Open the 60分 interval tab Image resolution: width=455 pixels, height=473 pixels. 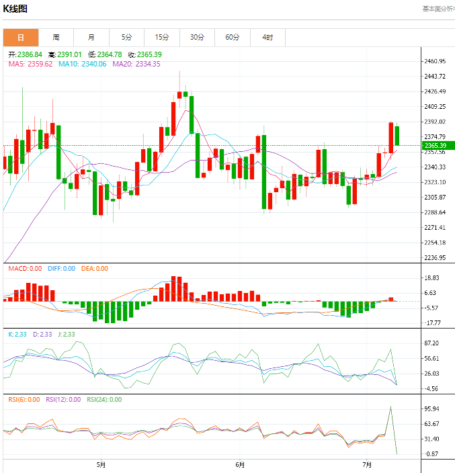233,38
